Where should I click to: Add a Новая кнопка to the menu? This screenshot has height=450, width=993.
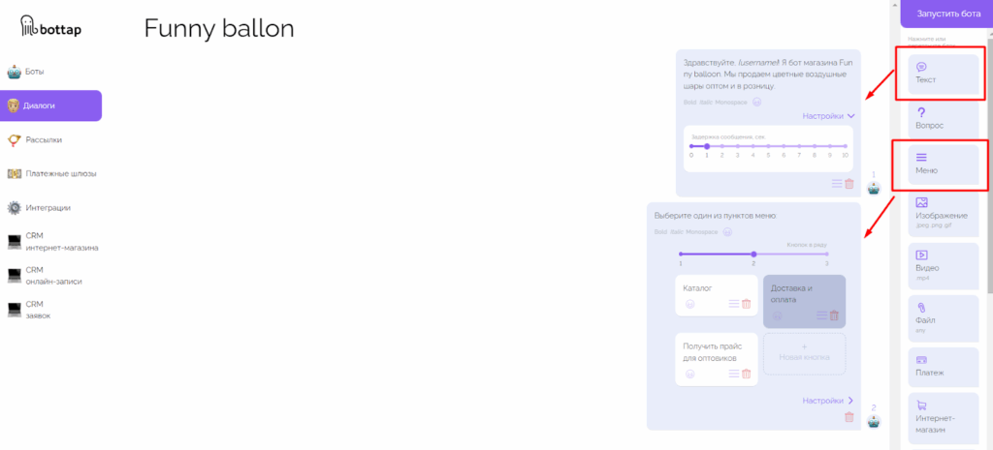804,353
